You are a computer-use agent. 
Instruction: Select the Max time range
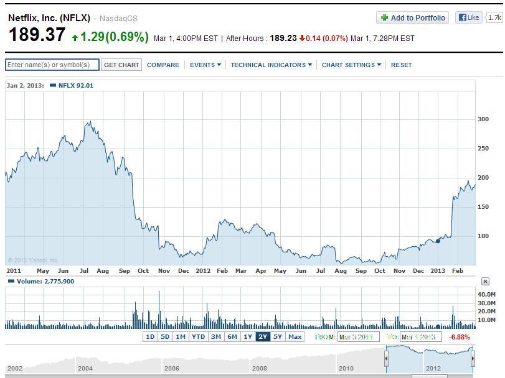click(x=295, y=337)
